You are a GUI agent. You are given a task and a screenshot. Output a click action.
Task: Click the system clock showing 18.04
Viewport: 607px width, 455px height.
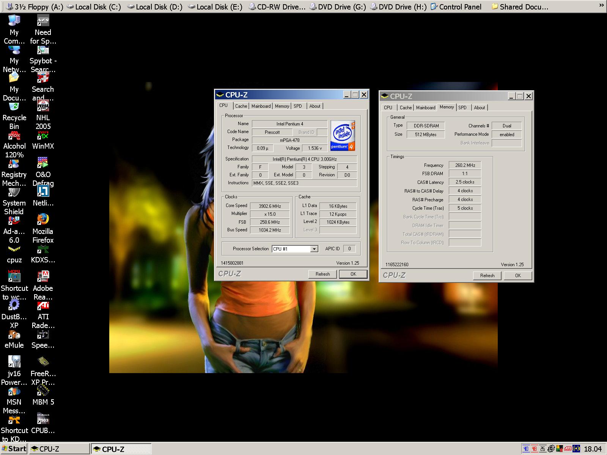(x=593, y=449)
